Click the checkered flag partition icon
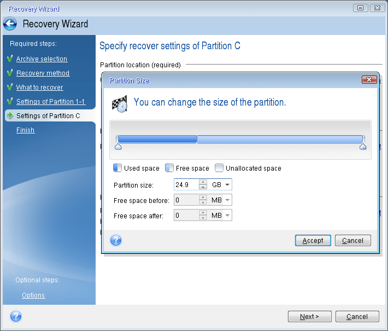This screenshot has height=331, width=388. point(119,103)
